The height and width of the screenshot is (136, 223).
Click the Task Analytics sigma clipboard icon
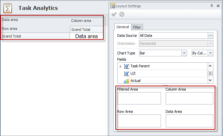(x=8, y=8)
